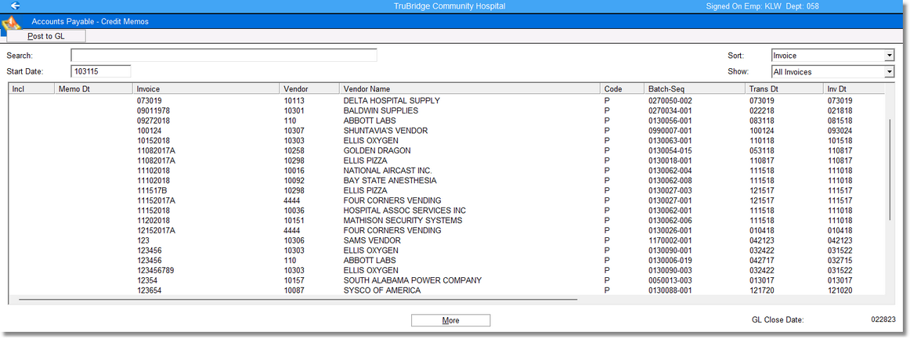Click batch-seq 0130054-015
Screen dimensions: 910x339
tap(670, 150)
